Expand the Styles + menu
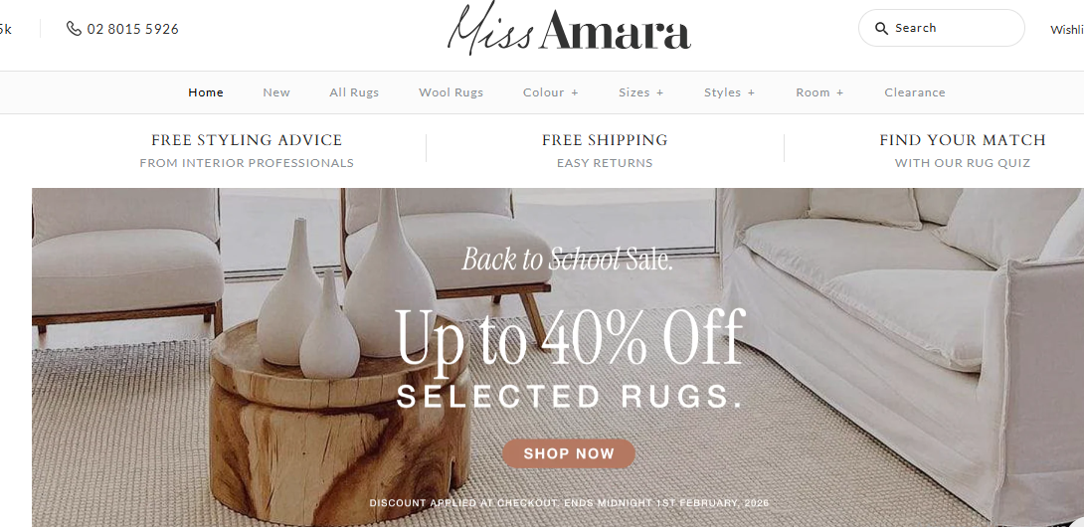 click(x=729, y=92)
